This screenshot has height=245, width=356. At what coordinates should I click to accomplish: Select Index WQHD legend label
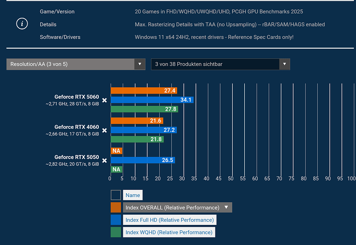[169, 232]
